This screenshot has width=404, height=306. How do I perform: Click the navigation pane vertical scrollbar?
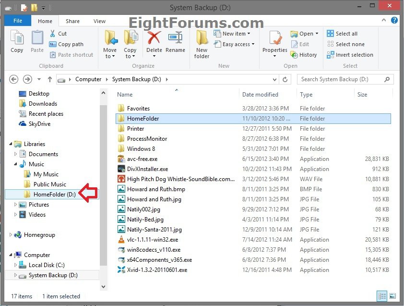[103, 183]
